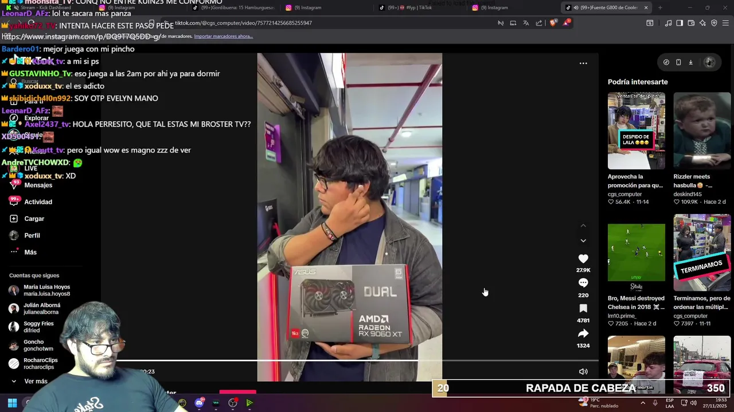Click the Brave Shields lion icon
This screenshot has width=734, height=412.
(x=553, y=23)
